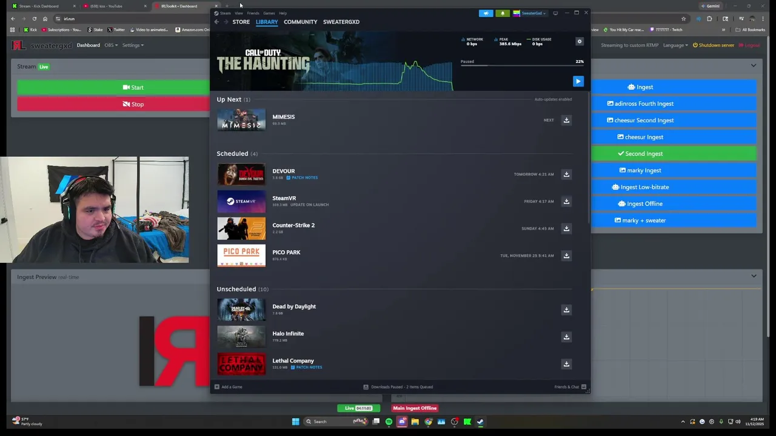Download DEVOUR update now
Viewport: 776px width, 436px height.
[566, 174]
